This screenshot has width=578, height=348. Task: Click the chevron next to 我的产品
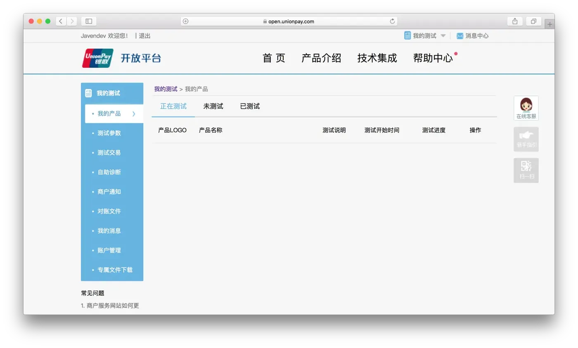pos(133,114)
